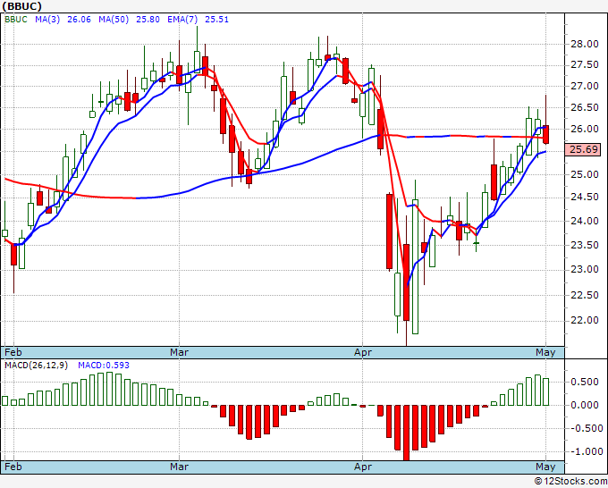
Task: Click the (BBUC) chart title
Action: pos(22,6)
